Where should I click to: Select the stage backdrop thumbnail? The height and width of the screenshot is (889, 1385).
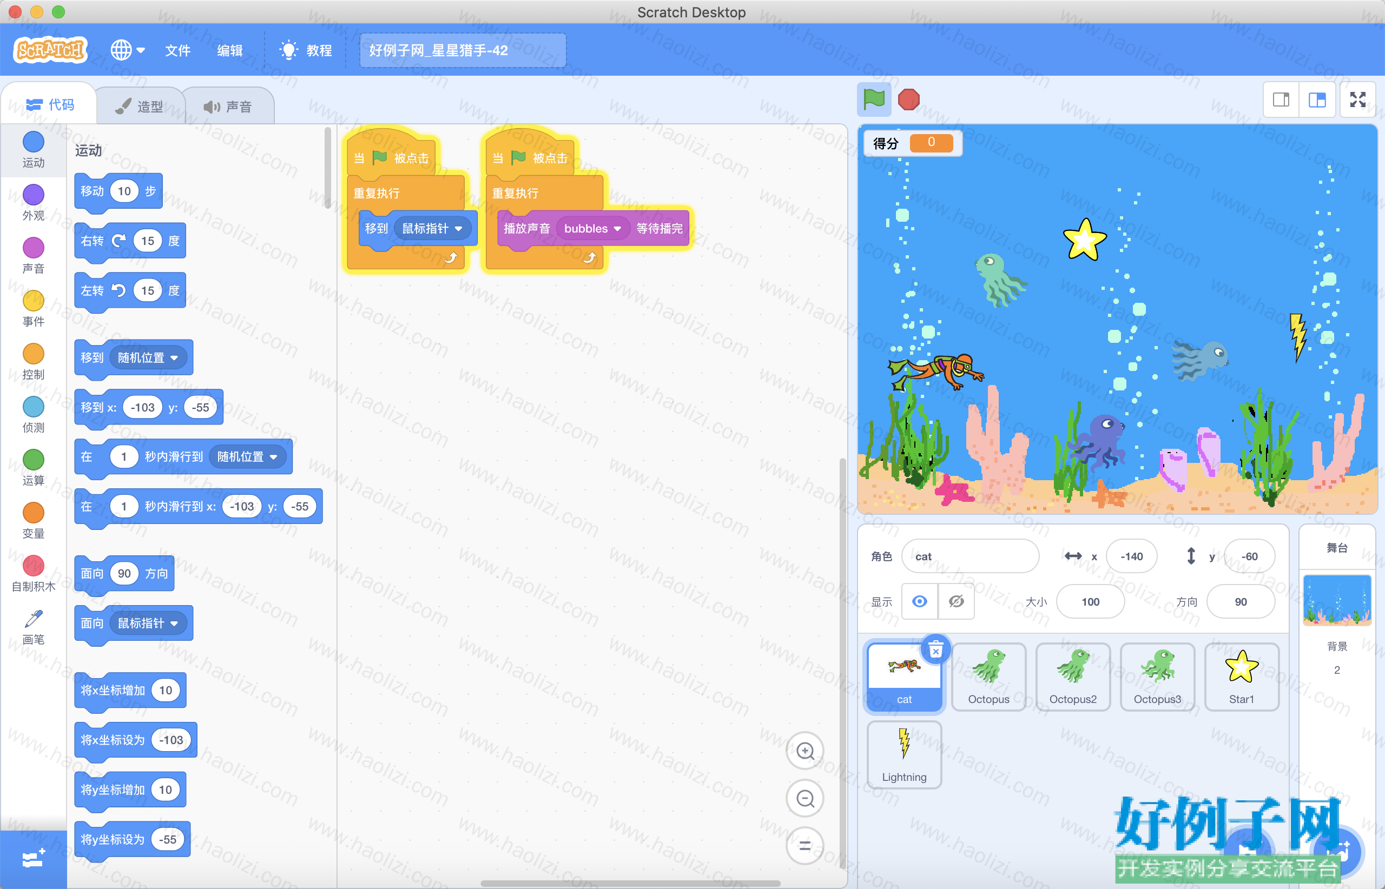[1337, 600]
